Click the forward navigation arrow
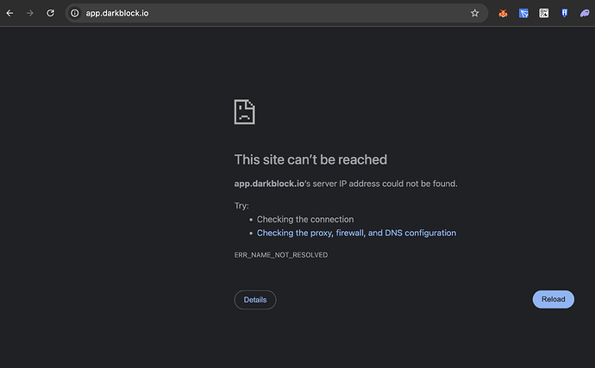The height and width of the screenshot is (368, 595). [x=30, y=13]
